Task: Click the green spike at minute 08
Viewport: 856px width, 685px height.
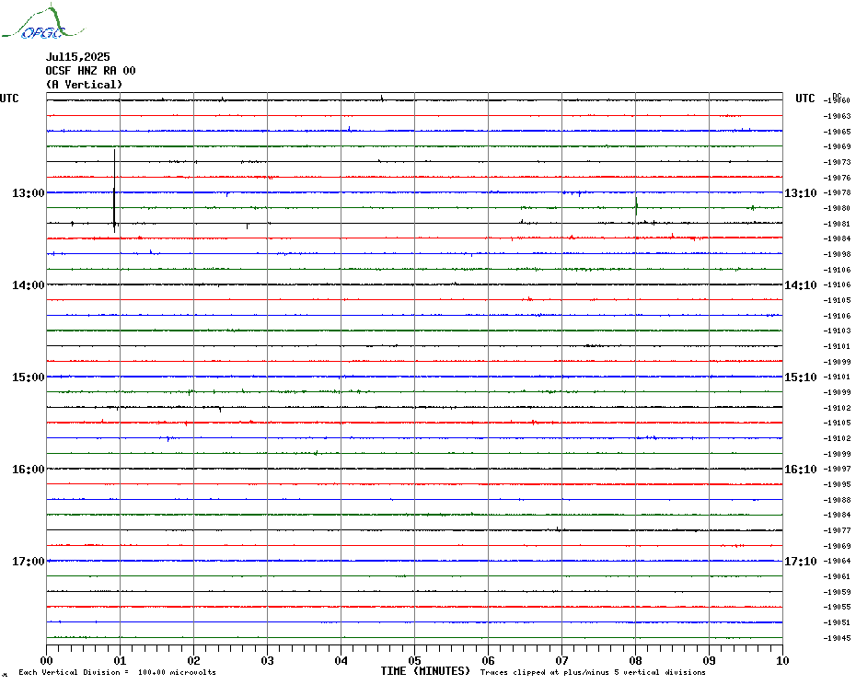Action: coord(636,206)
